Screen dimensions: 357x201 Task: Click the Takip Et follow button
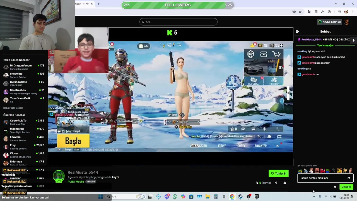279,173
